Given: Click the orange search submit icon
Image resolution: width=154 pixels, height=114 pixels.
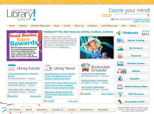Looking at the screenshot, I should click(x=148, y=15).
